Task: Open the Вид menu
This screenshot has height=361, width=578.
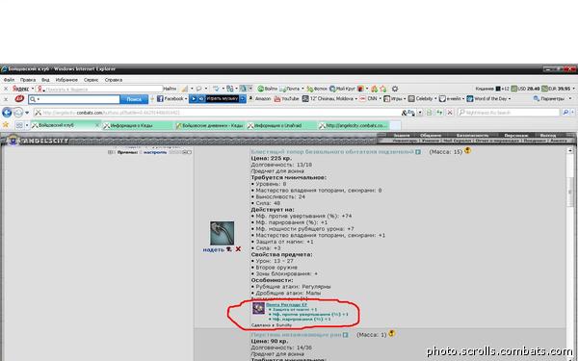Action: (x=45, y=80)
